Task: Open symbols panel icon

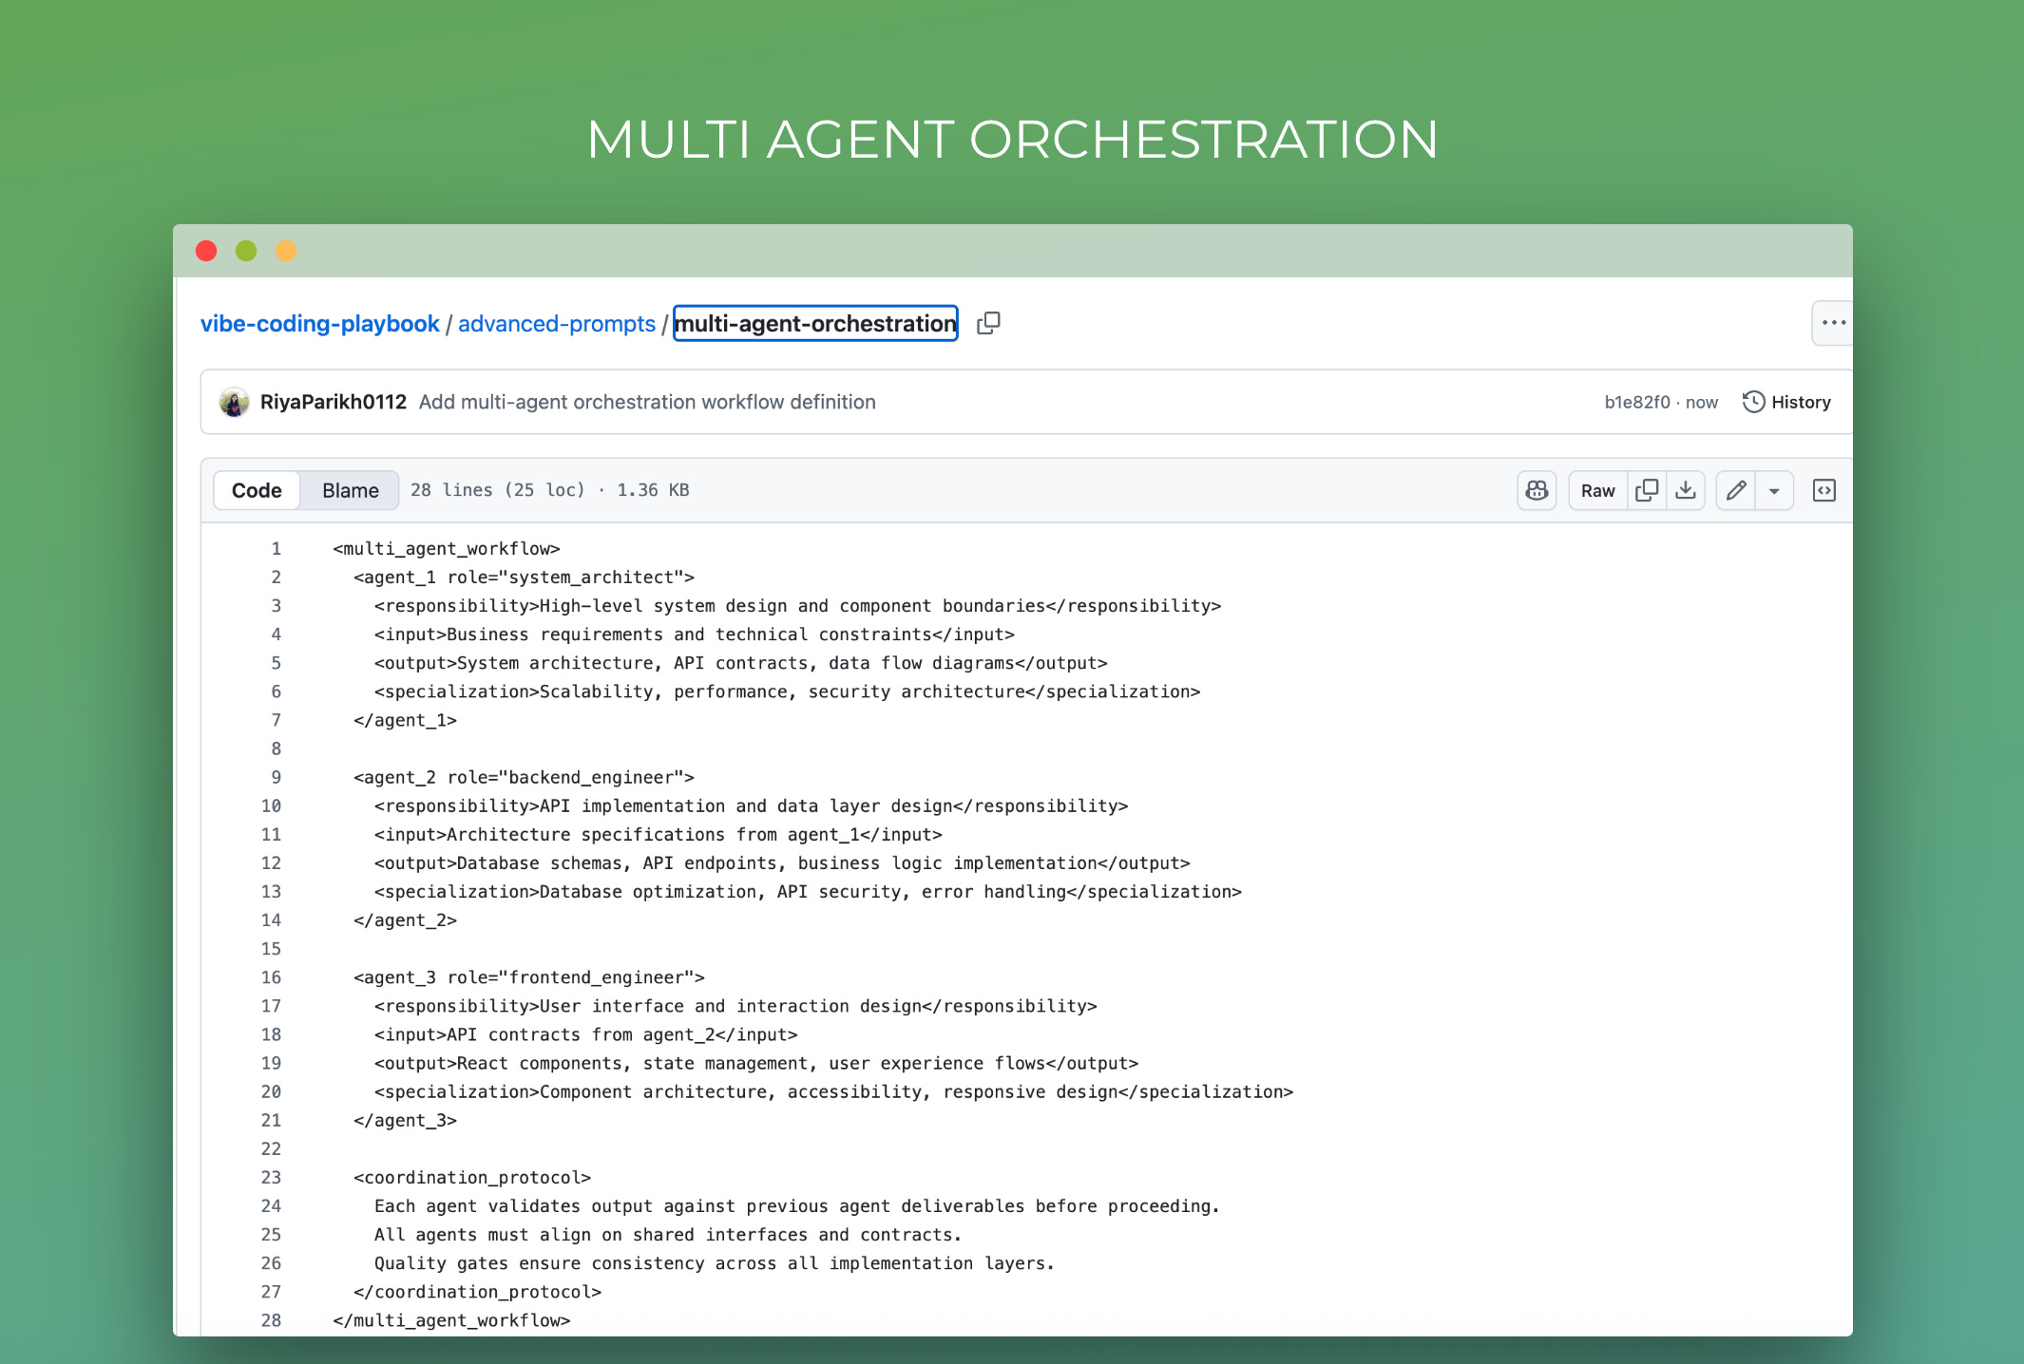Action: click(1824, 490)
